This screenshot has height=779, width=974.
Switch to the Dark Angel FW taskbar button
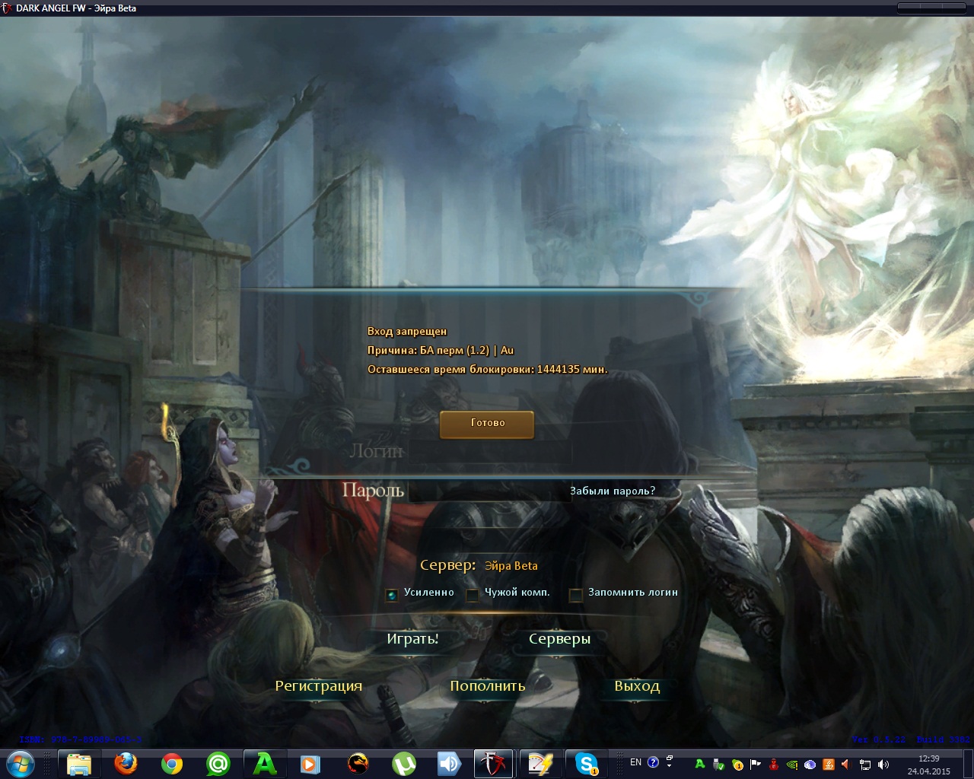click(493, 763)
